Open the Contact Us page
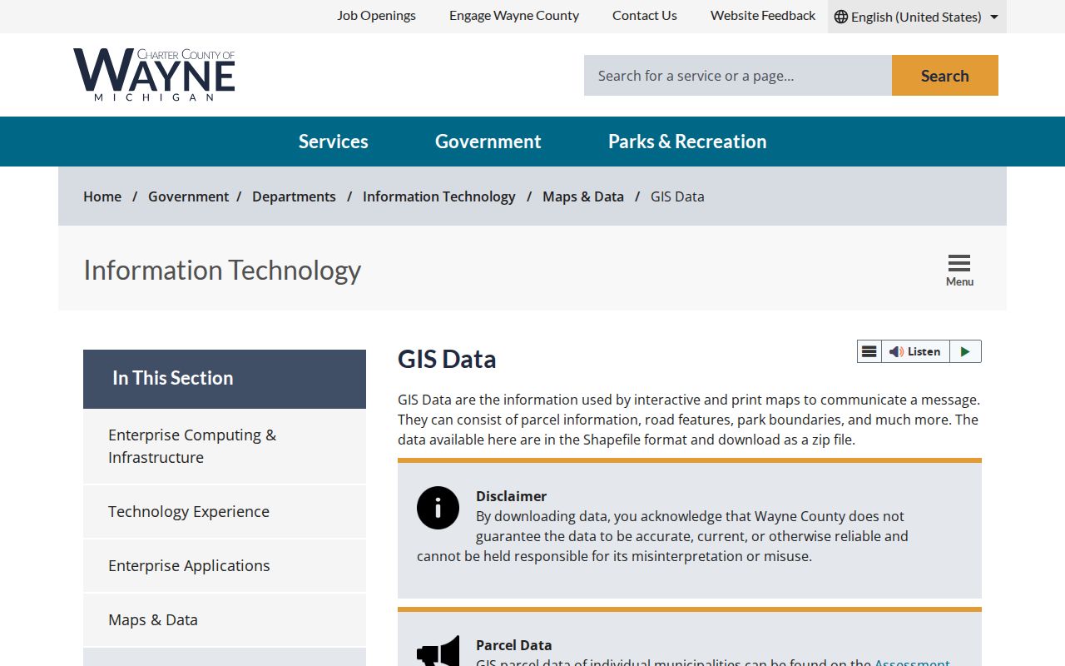This screenshot has height=666, width=1065. (x=645, y=16)
